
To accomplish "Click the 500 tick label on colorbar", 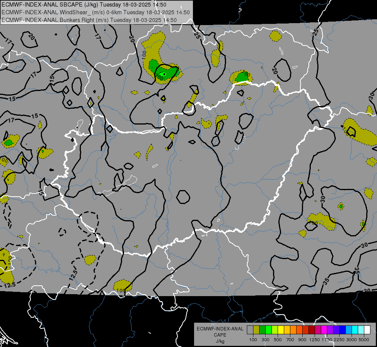I will coord(278,340).
